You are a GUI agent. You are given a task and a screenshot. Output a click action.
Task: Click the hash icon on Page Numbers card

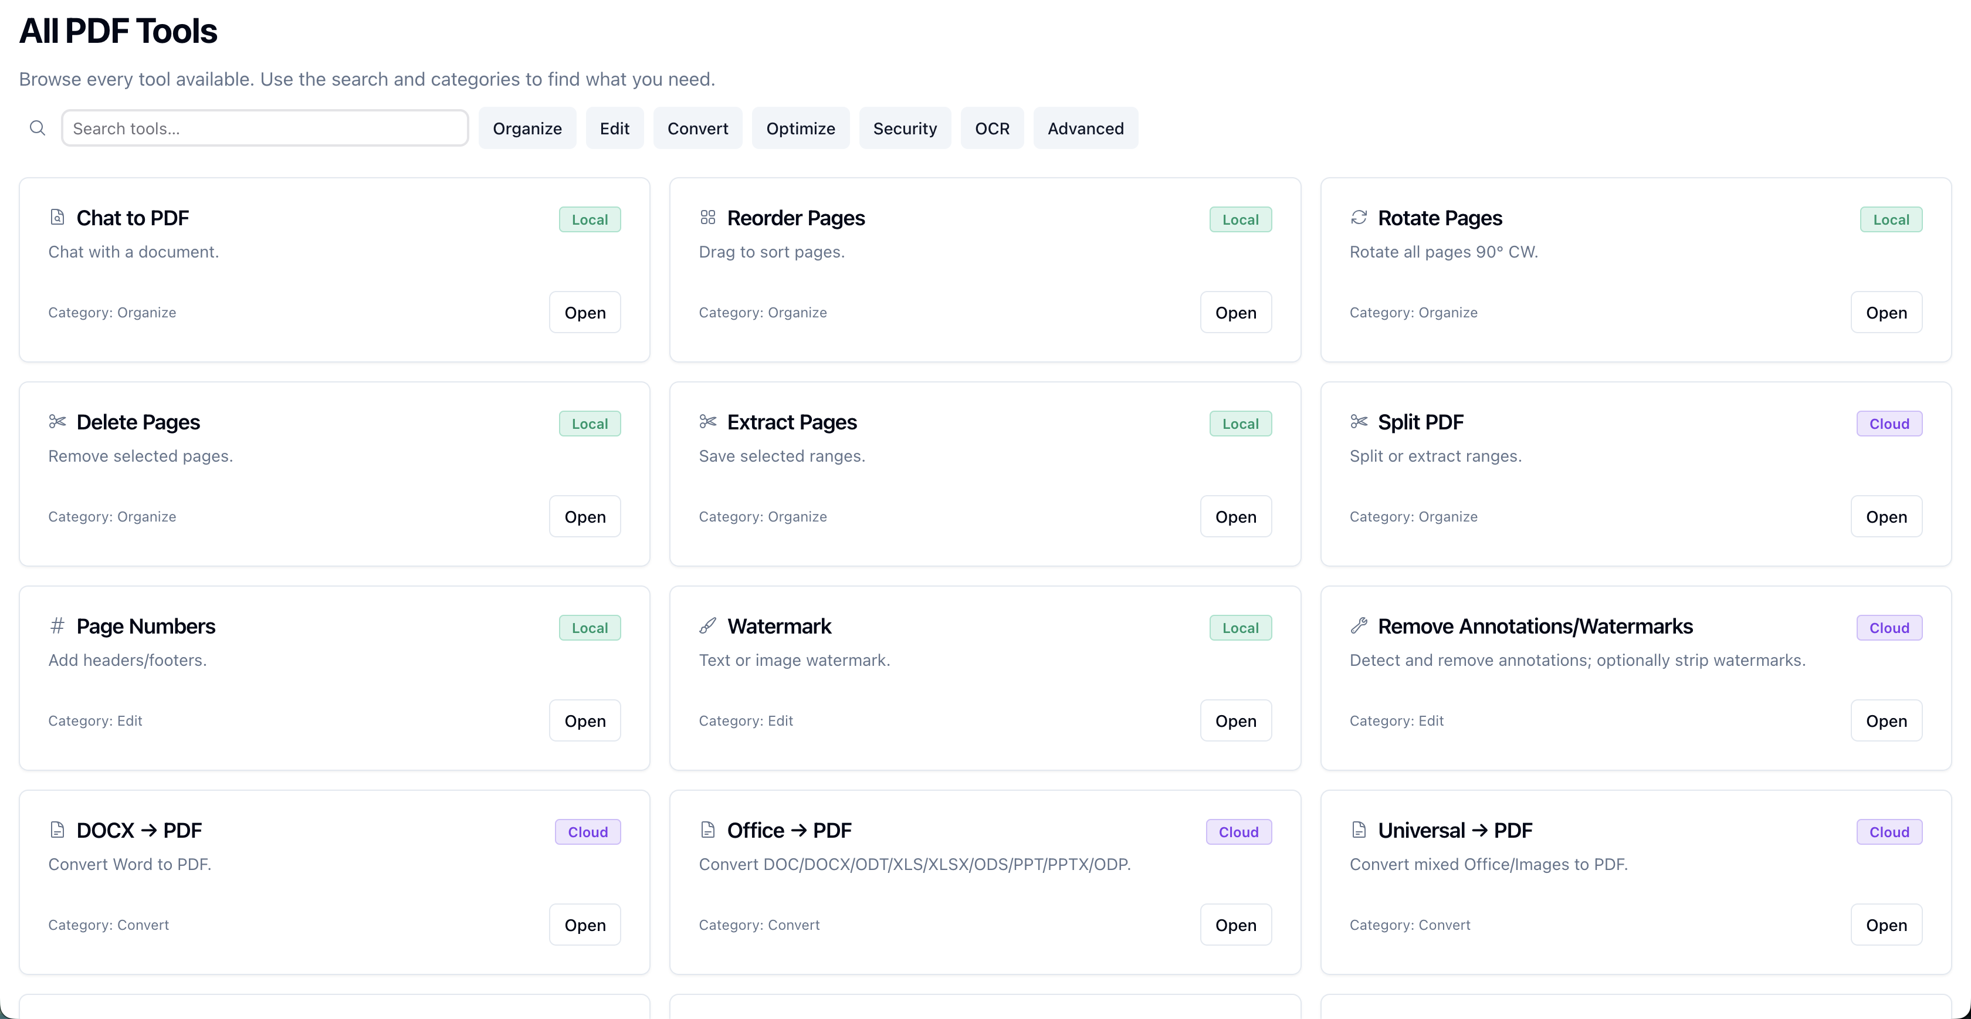[57, 626]
